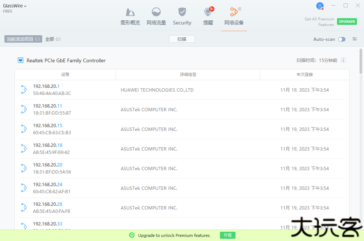Open the Security tab
Image resolution: width=364 pixels, height=241 pixels.
pos(182,17)
